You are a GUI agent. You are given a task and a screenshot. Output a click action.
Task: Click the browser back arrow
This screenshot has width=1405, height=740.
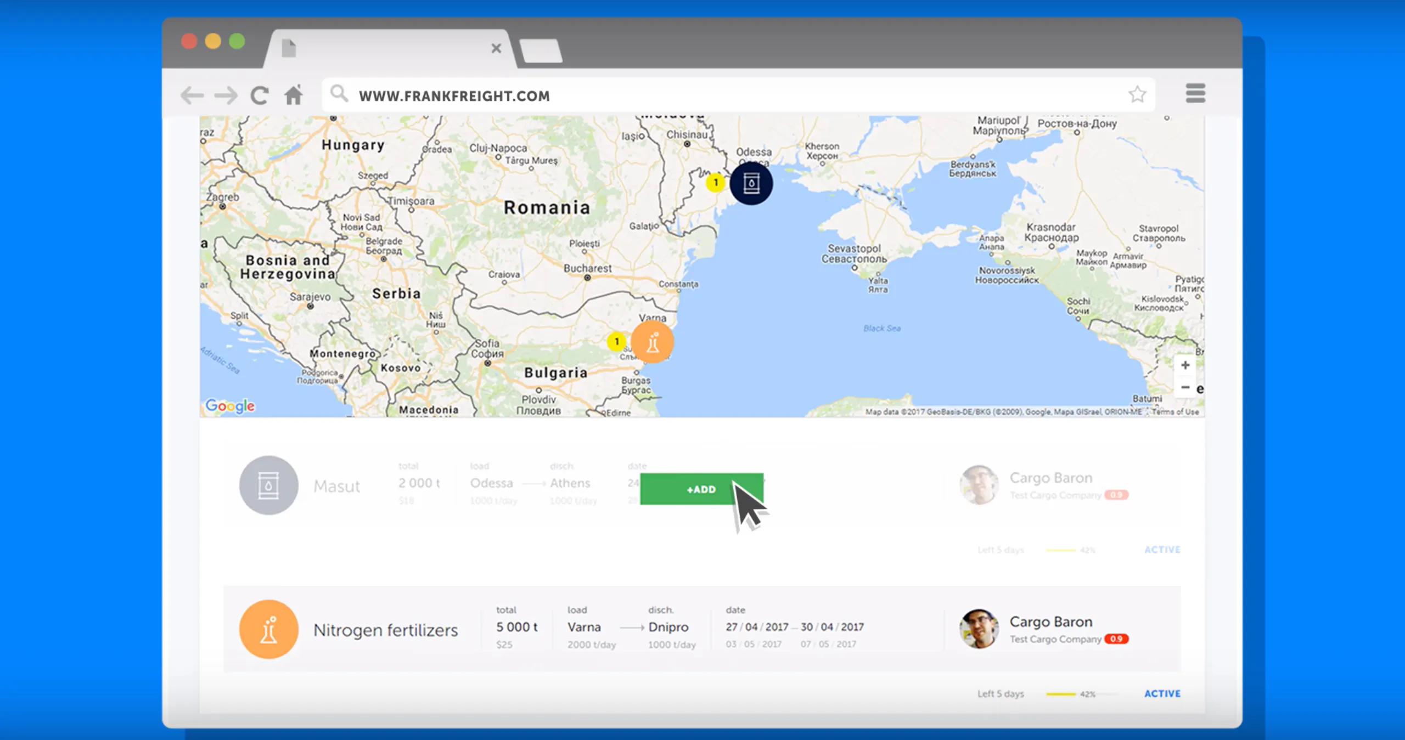192,95
